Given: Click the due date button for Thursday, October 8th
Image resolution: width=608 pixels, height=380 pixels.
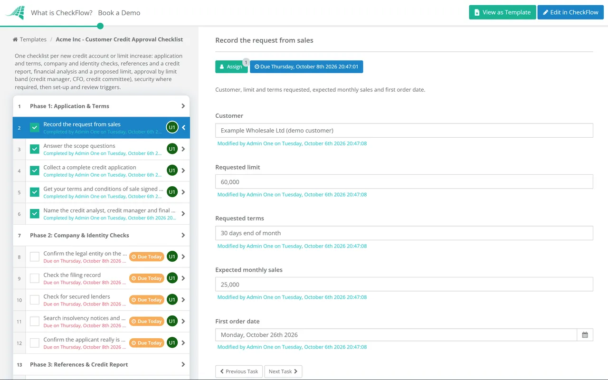Looking at the screenshot, I should click(x=306, y=67).
